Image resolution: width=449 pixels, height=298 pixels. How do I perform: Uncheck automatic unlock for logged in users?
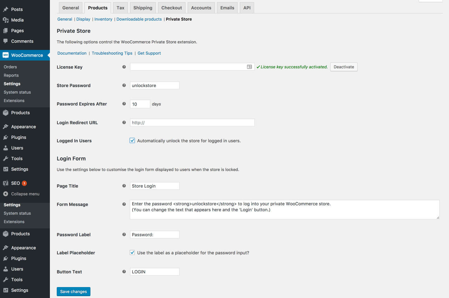(x=132, y=140)
